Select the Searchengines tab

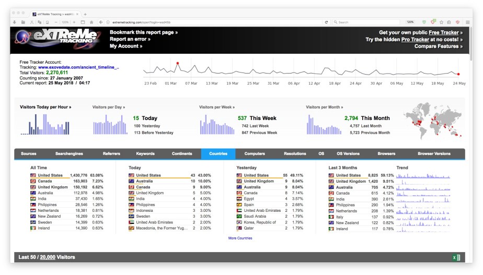pyautogui.click(x=69, y=154)
